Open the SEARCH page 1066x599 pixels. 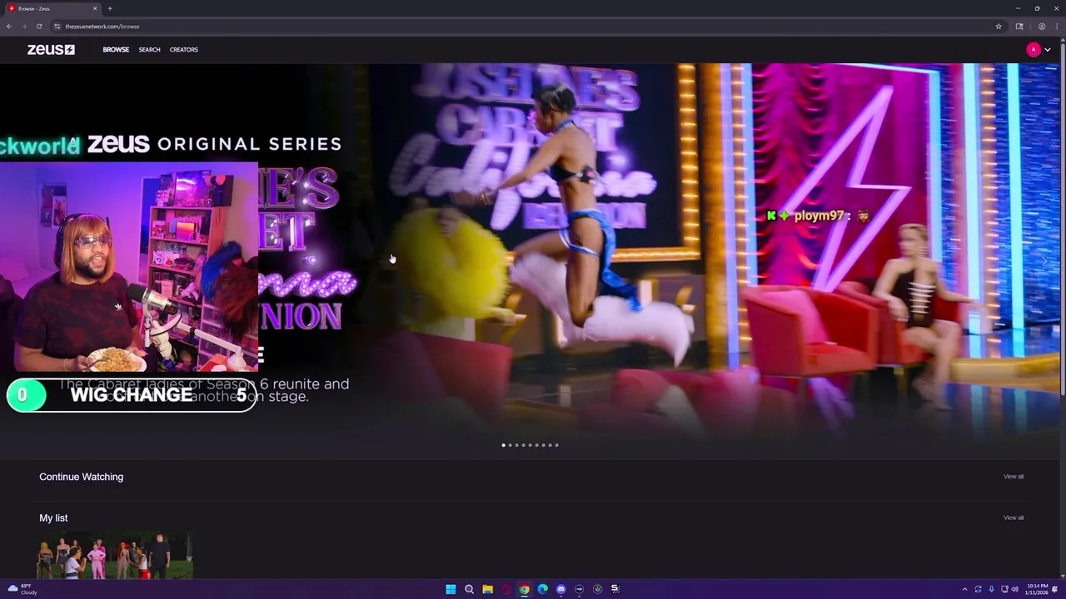tap(149, 50)
